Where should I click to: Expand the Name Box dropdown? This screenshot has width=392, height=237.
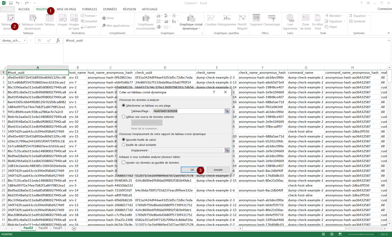pyautogui.click(x=25, y=40)
